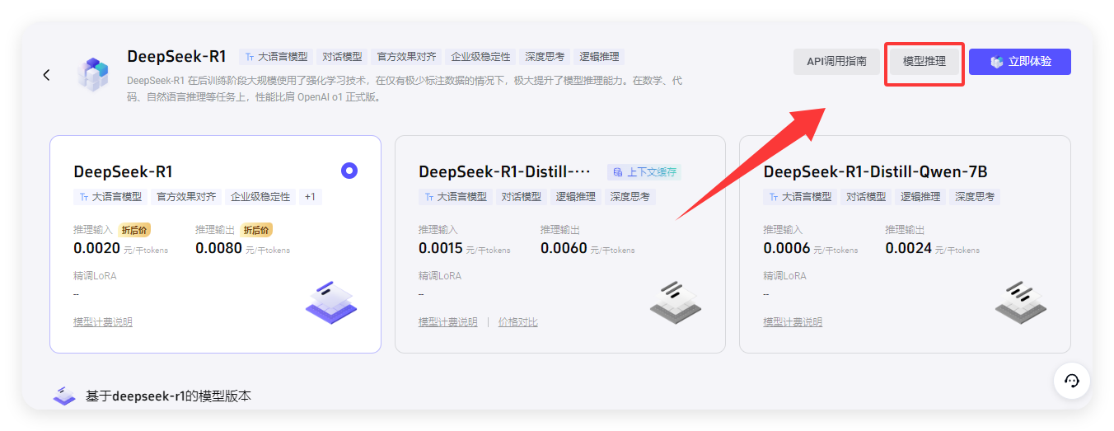Click the 深度思考 tag in page header
This screenshot has width=1114, height=431.
545,57
